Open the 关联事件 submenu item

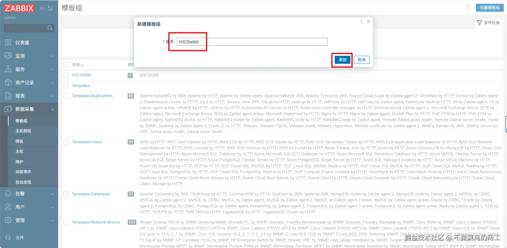pos(33,172)
